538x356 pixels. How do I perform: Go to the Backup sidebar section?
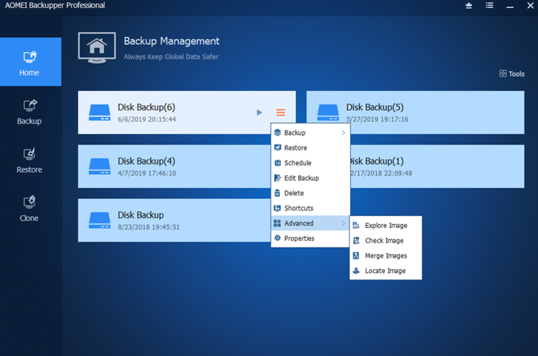point(29,112)
